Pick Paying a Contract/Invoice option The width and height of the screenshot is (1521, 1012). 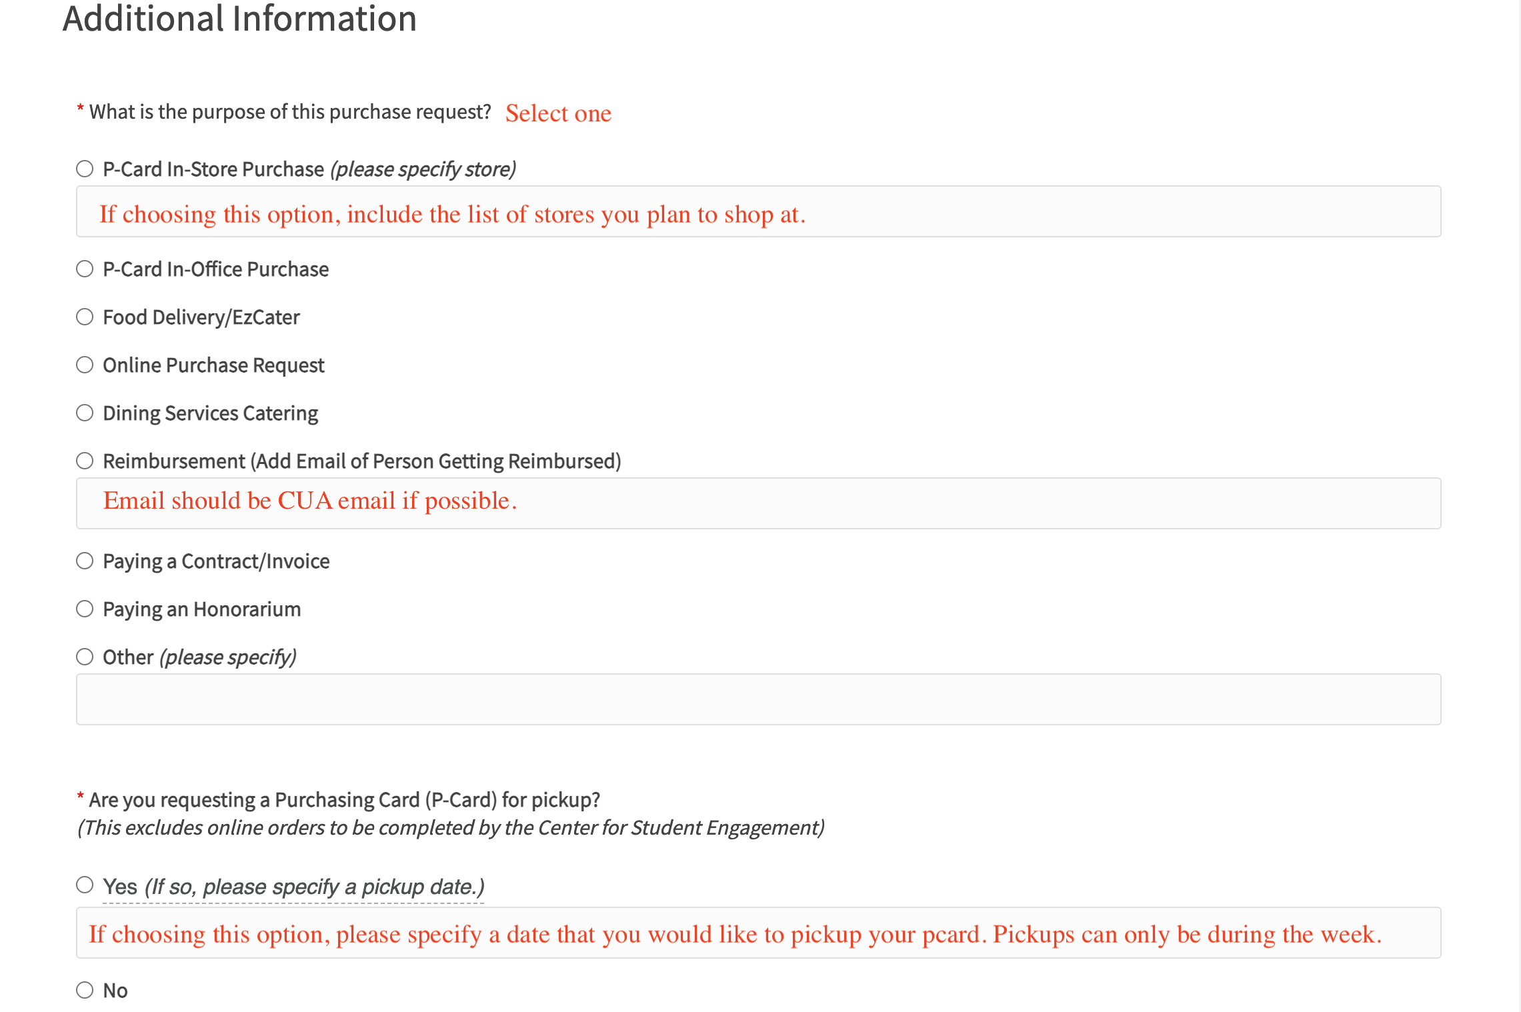[x=85, y=561]
